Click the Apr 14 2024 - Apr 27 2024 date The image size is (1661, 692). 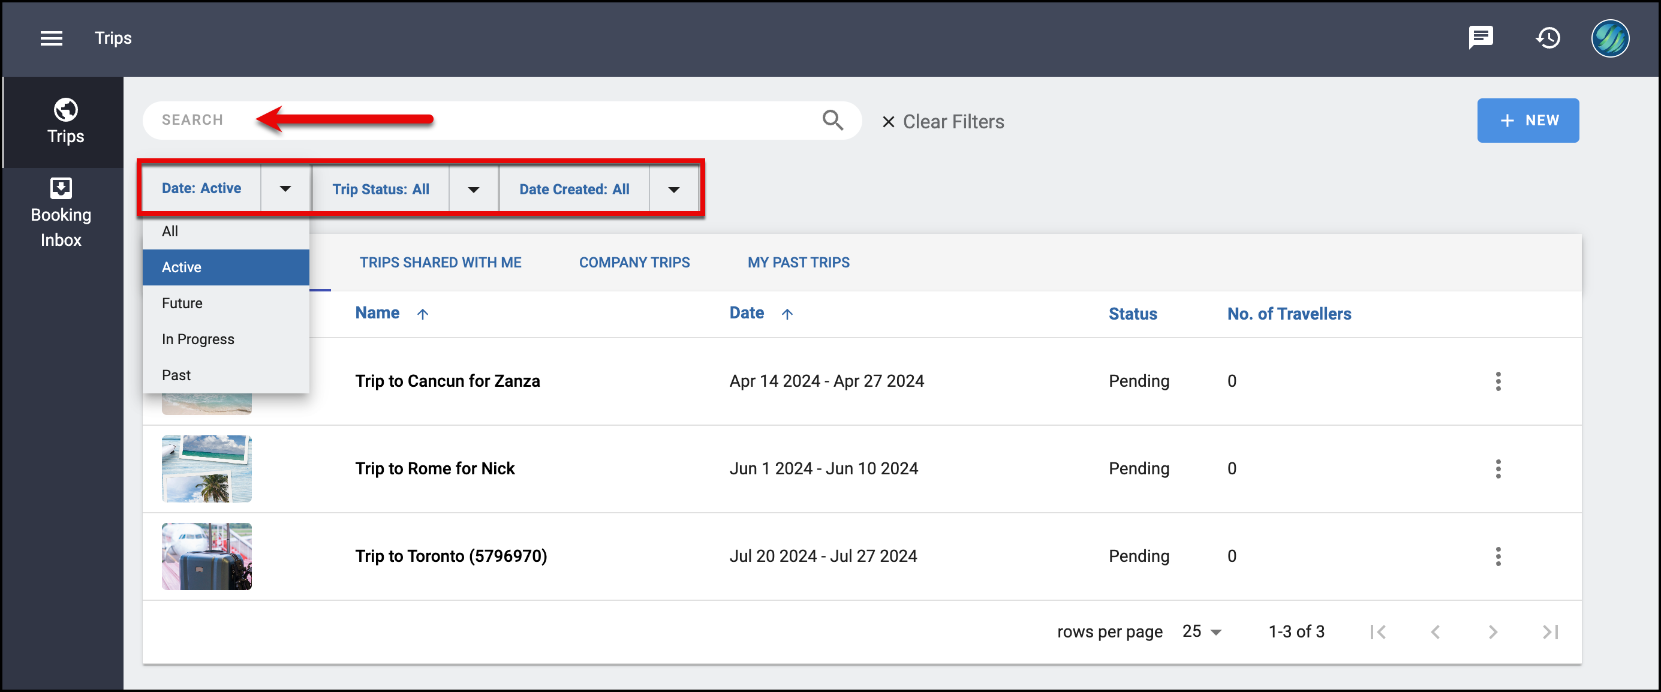(x=827, y=381)
